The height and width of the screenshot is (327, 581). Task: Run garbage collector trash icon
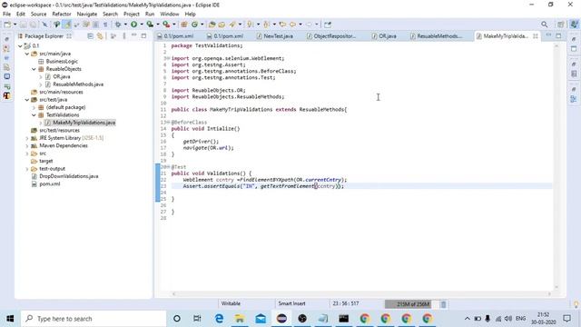[x=443, y=304]
